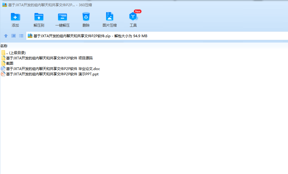Click the folder icon of 上级目录
The width and height of the screenshot is (288, 174).
tap(3, 53)
